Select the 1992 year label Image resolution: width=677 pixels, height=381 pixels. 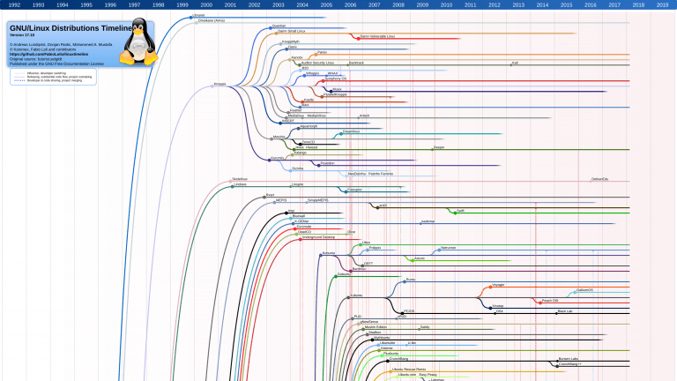point(14,5)
